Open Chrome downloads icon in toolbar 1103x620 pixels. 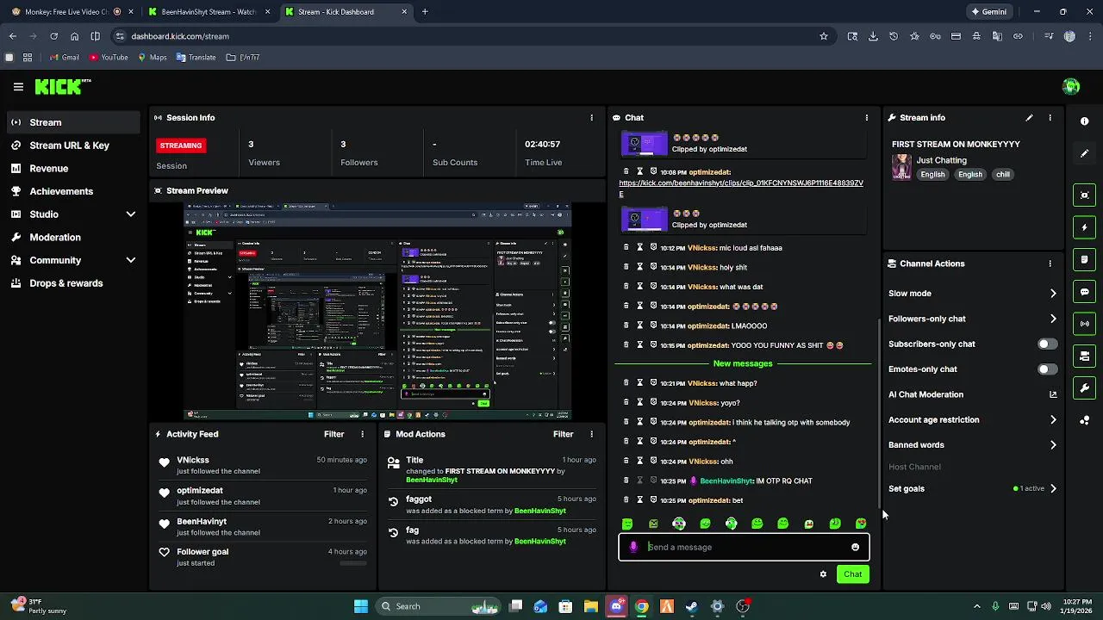pos(873,36)
